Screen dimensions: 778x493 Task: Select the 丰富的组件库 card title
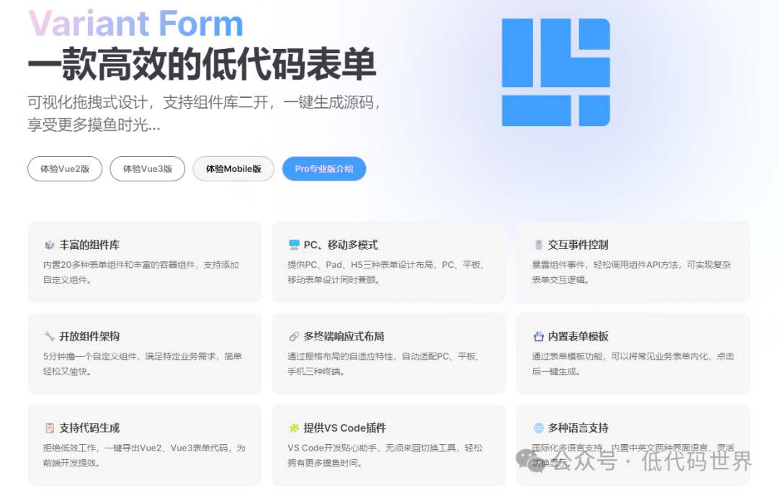(x=89, y=245)
